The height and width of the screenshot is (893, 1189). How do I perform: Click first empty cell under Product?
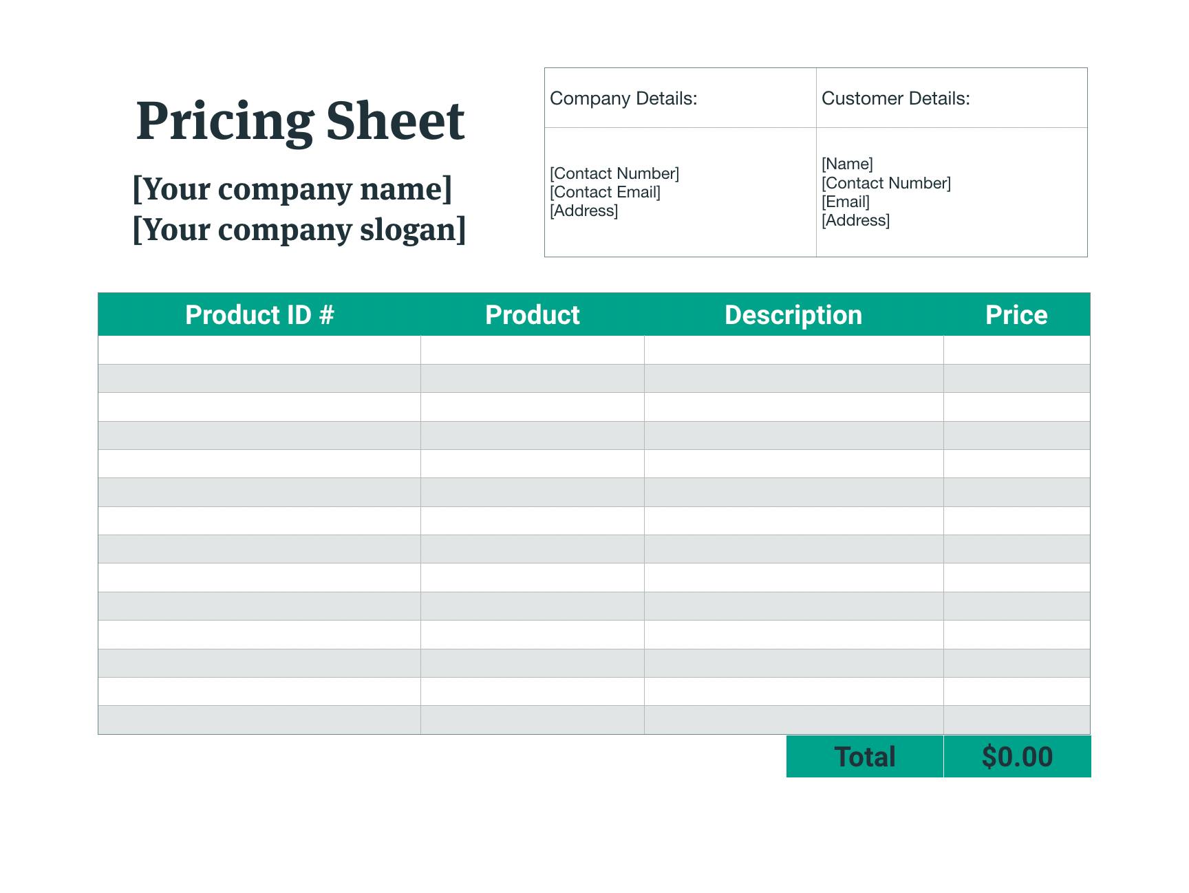532,350
